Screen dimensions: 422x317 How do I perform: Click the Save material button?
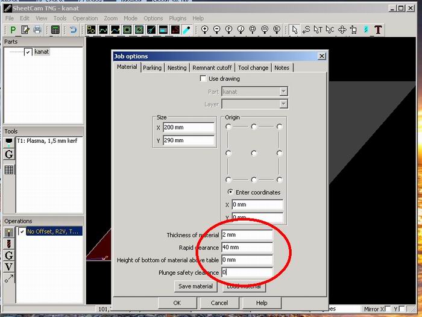pyautogui.click(x=196, y=286)
